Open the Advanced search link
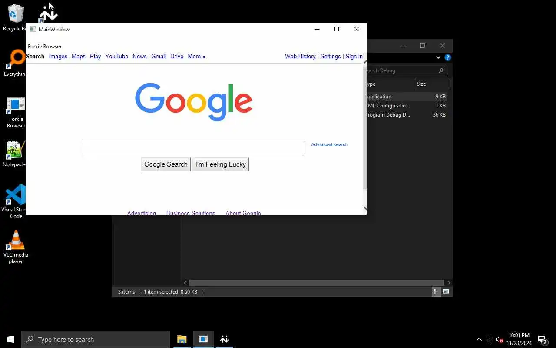This screenshot has height=348, width=556. 329,144
